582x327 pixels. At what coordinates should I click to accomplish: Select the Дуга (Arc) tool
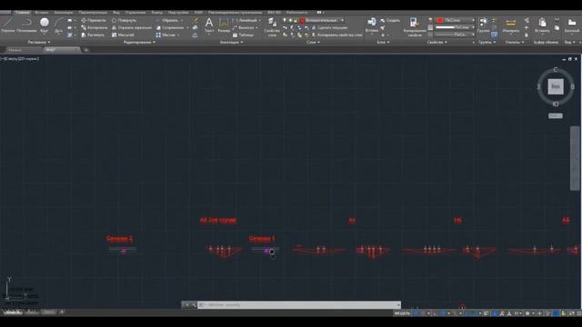58,25
